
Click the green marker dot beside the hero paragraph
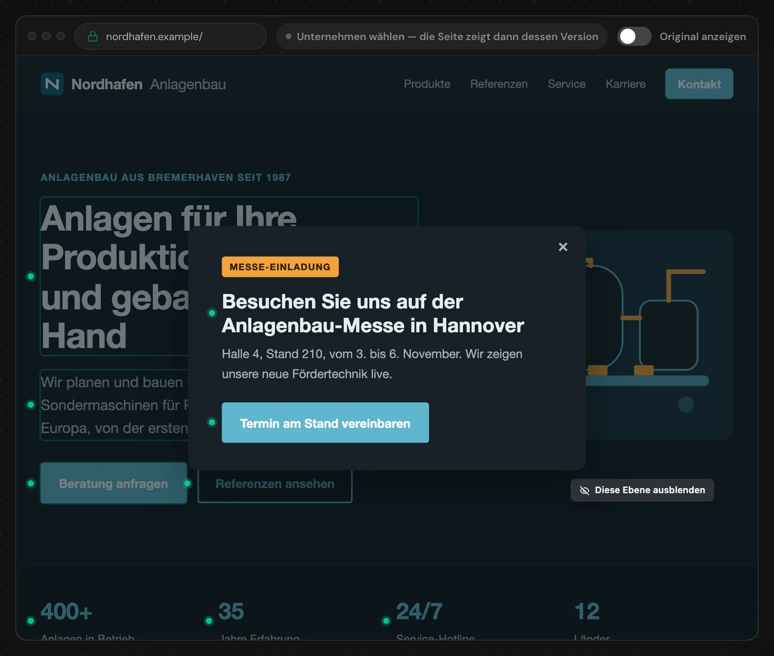(31, 405)
